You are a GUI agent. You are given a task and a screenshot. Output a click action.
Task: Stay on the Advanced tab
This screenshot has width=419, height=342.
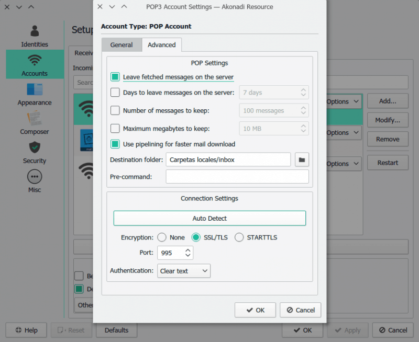(161, 45)
